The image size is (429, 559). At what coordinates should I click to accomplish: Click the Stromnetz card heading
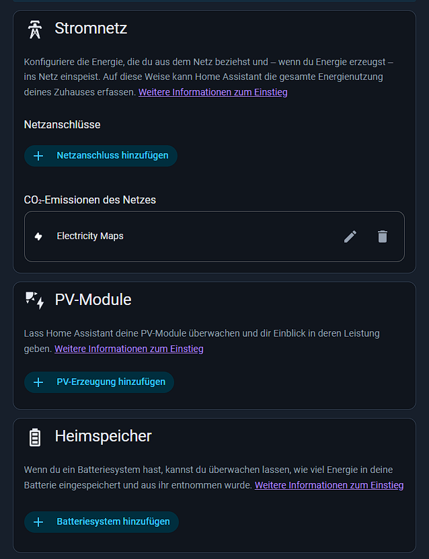coord(91,28)
